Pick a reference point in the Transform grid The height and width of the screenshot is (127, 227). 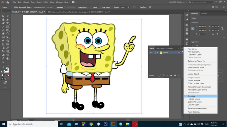[193, 28]
